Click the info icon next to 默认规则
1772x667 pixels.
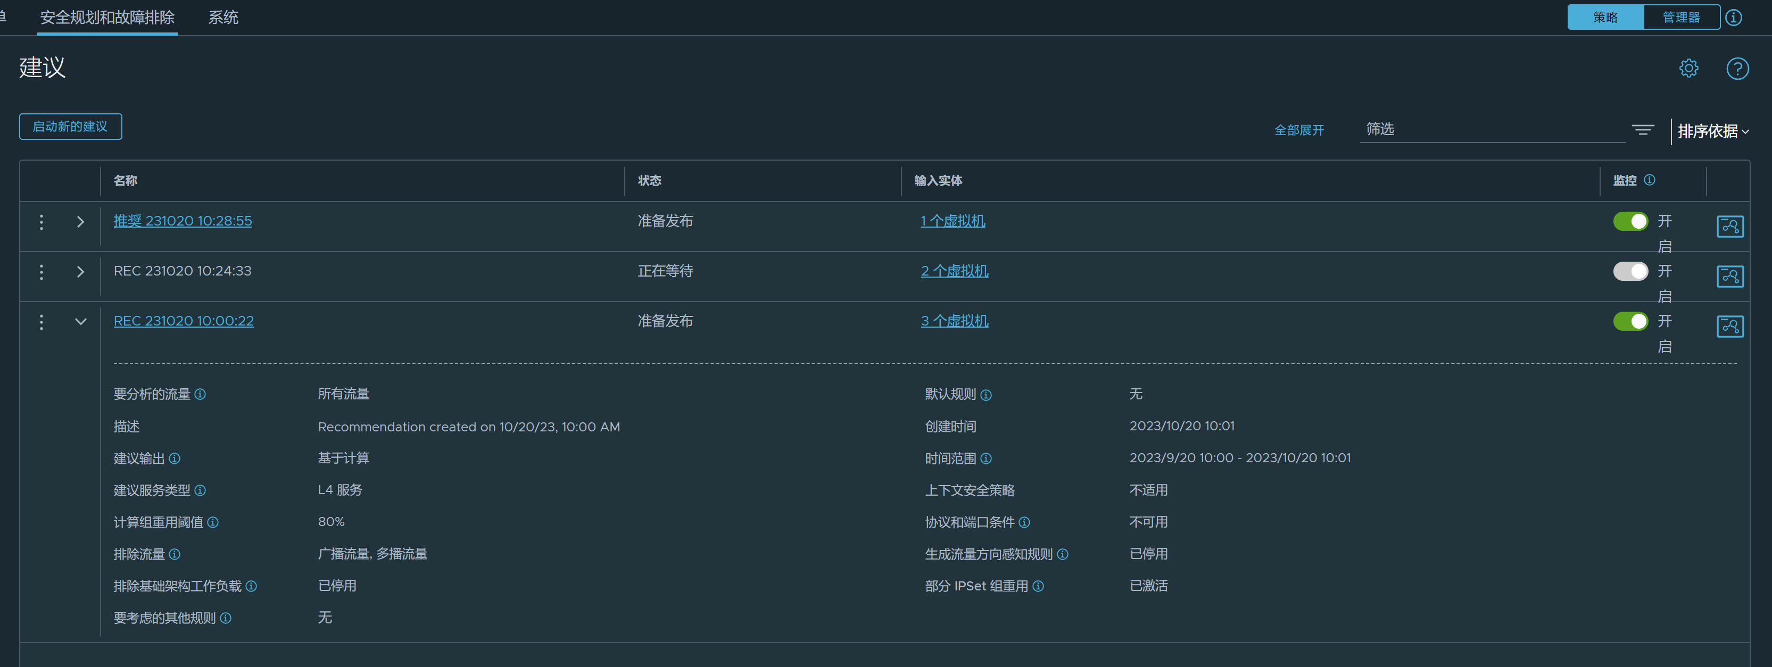(x=986, y=395)
